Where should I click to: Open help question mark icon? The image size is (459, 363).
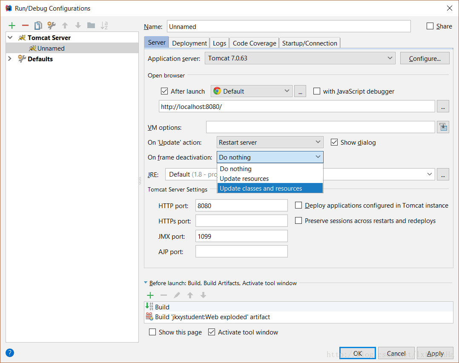[10, 353]
